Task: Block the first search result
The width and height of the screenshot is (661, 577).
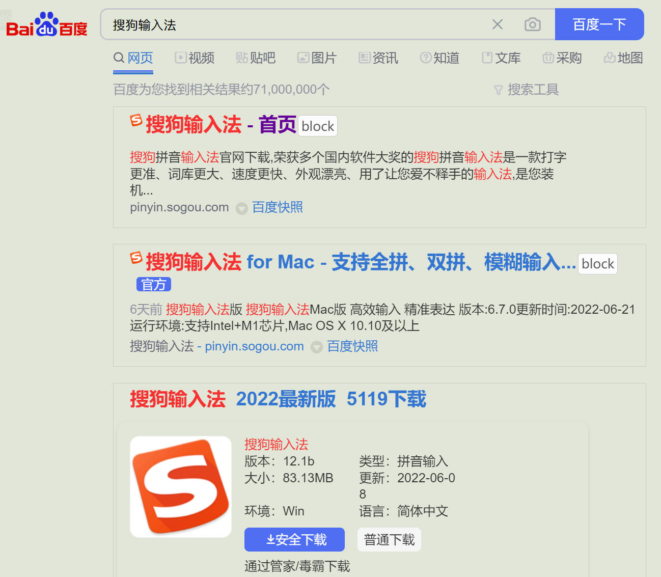Action: [317, 126]
